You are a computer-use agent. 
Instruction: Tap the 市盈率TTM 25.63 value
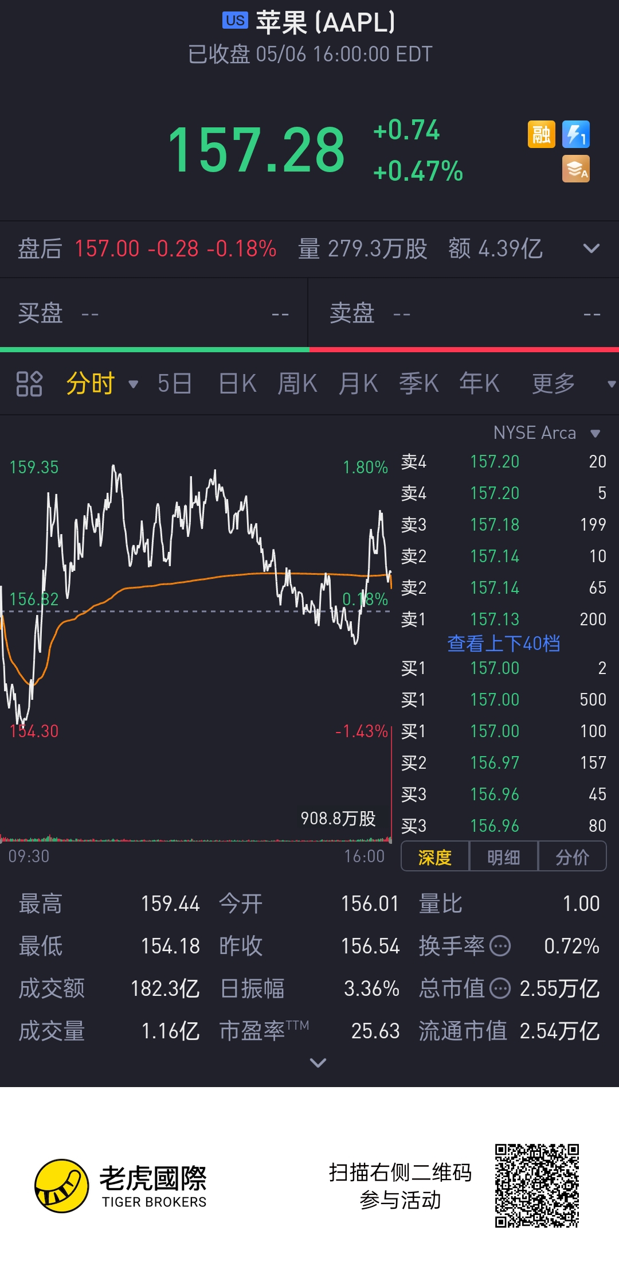point(375,1031)
